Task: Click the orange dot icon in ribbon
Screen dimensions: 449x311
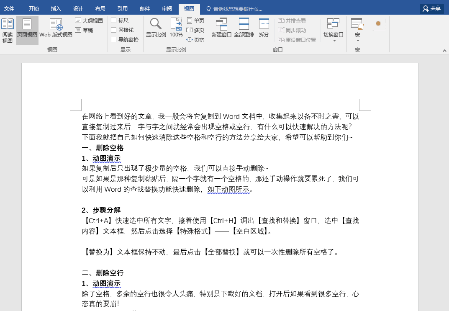Action: pos(378,23)
